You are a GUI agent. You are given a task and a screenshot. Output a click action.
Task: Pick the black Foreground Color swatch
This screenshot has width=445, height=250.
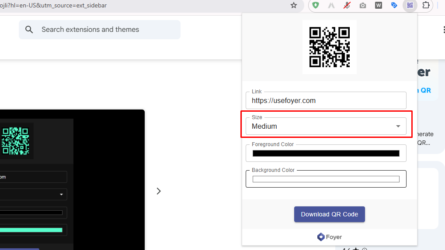coord(326,154)
